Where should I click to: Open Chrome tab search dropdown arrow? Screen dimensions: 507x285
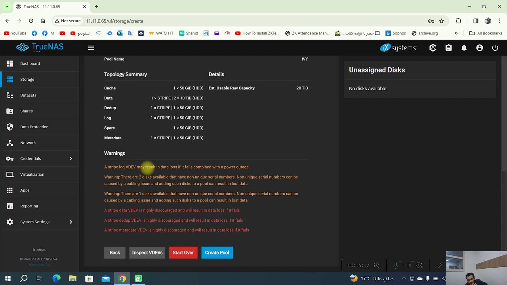6,7
